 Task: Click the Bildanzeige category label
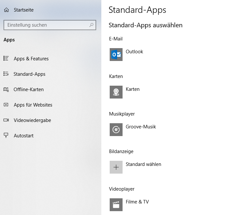pos(121,151)
